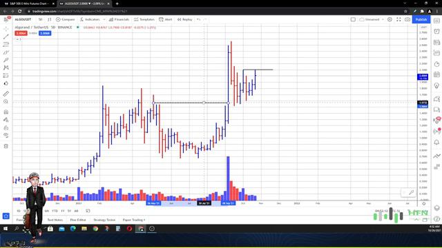The height and width of the screenshot is (248, 442).
Task: Lock all drawing tools
Action: 6,127
